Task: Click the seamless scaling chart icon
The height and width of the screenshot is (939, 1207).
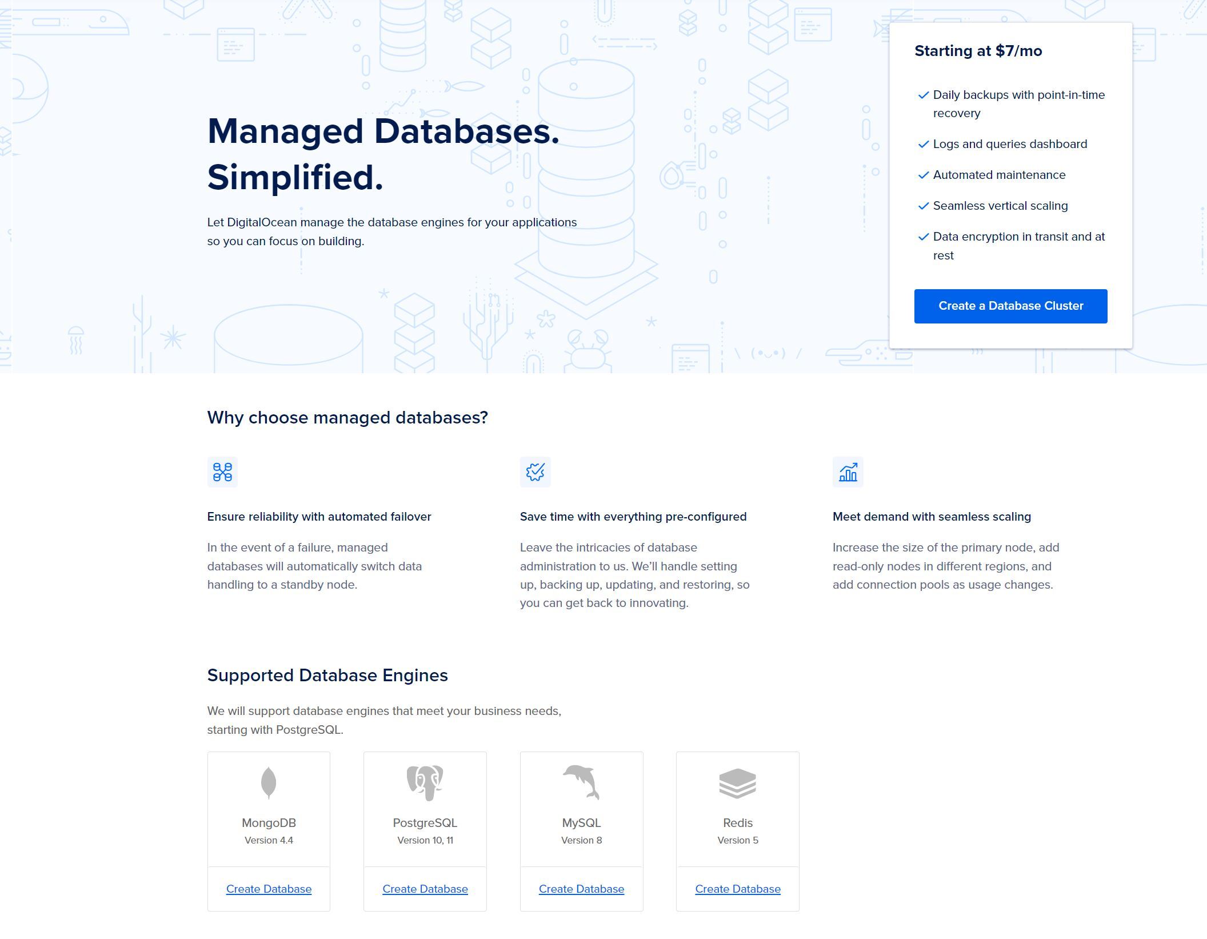Action: pos(846,473)
